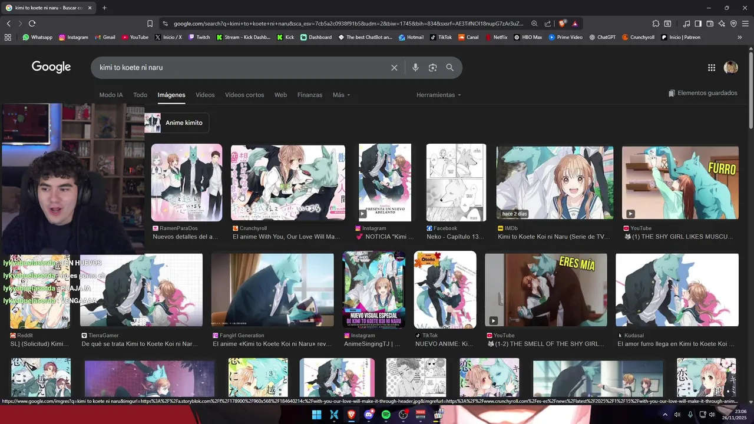This screenshot has height=424, width=754.
Task: Show more bookmarks with double chevron
Action: pos(740,37)
